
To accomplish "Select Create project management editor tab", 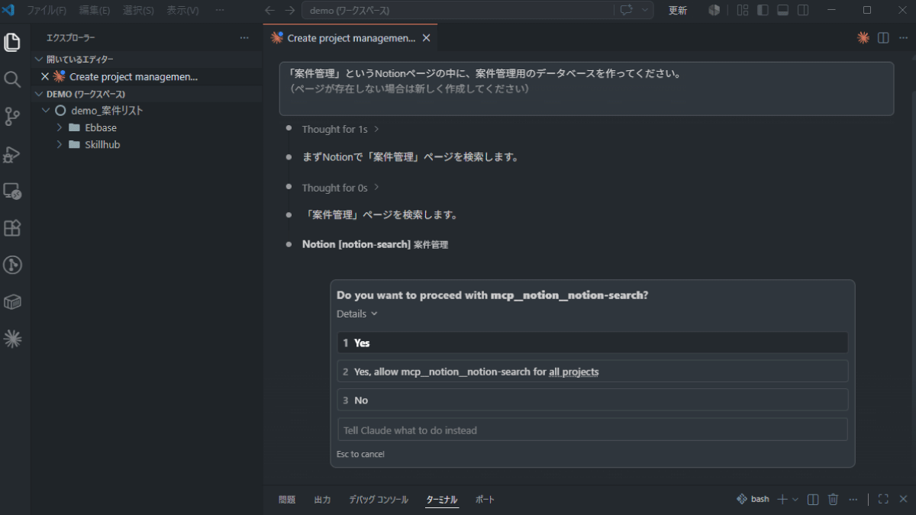I will pos(351,37).
